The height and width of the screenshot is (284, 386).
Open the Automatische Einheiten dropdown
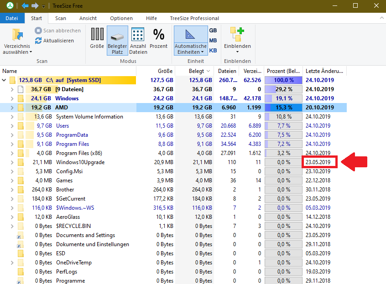click(203, 52)
